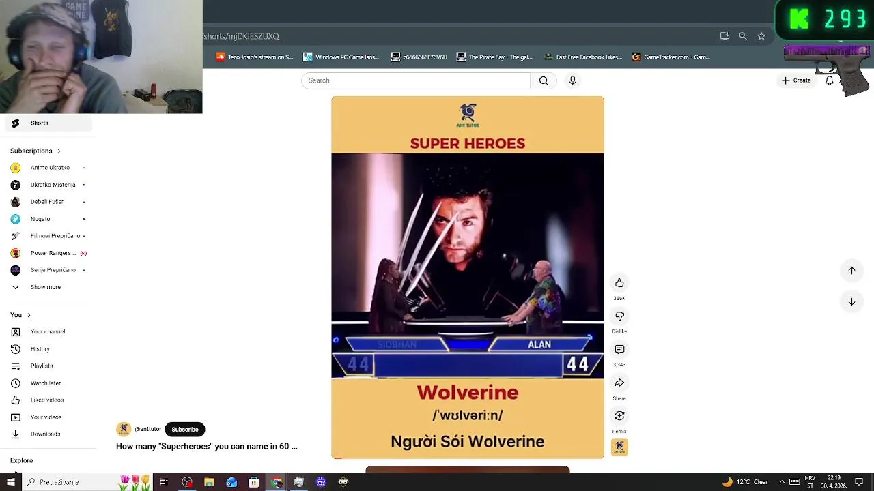Open the Remix option

click(619, 416)
